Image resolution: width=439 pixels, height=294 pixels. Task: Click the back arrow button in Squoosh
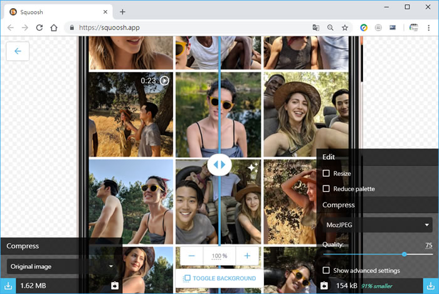pyautogui.click(x=18, y=51)
